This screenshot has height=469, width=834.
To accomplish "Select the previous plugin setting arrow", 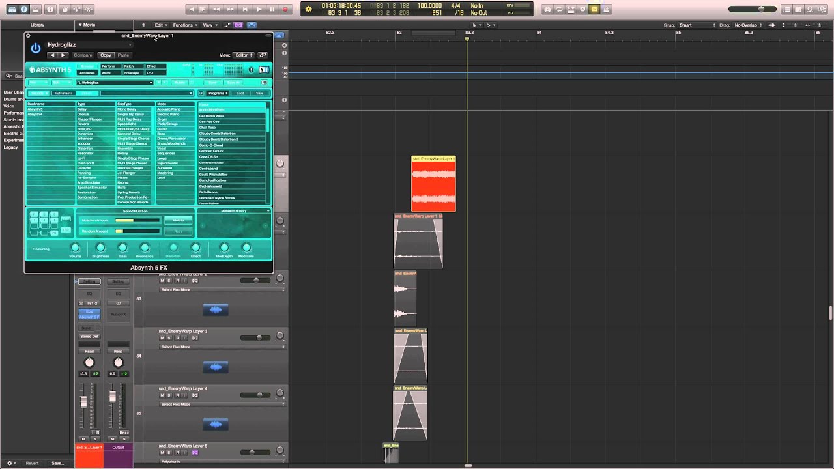I will 53,55.
